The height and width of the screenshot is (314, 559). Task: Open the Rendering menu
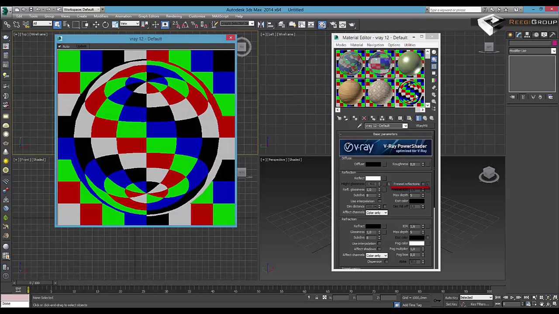174,16
